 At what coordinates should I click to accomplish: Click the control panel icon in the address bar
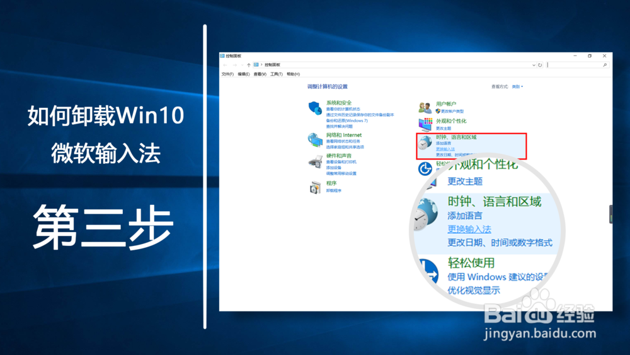coord(256,65)
